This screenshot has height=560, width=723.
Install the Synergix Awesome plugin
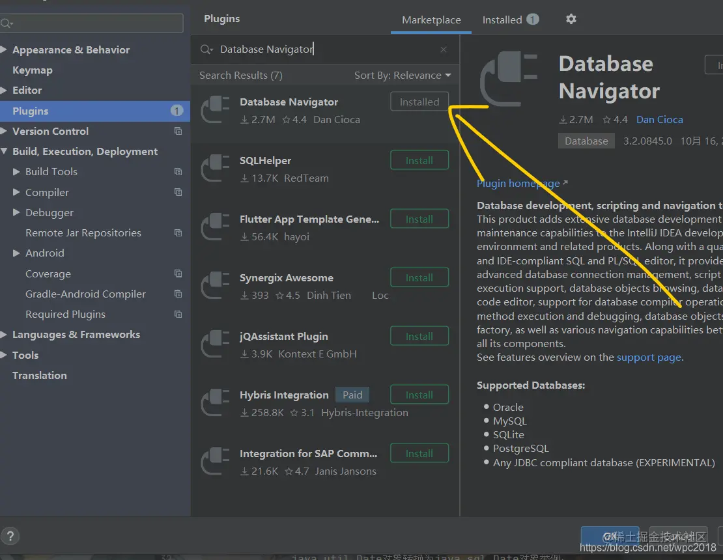click(x=419, y=277)
